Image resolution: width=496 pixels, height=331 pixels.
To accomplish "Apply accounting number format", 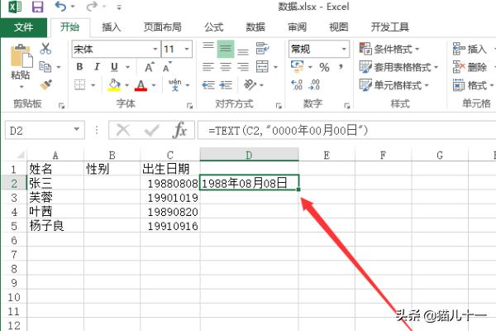I will [x=298, y=66].
